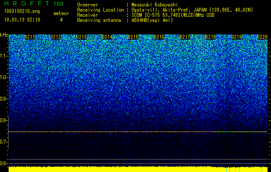Viewport: 271px width, 172px height.
Task: Click the 0212 time marker
Action: (56, 37)
